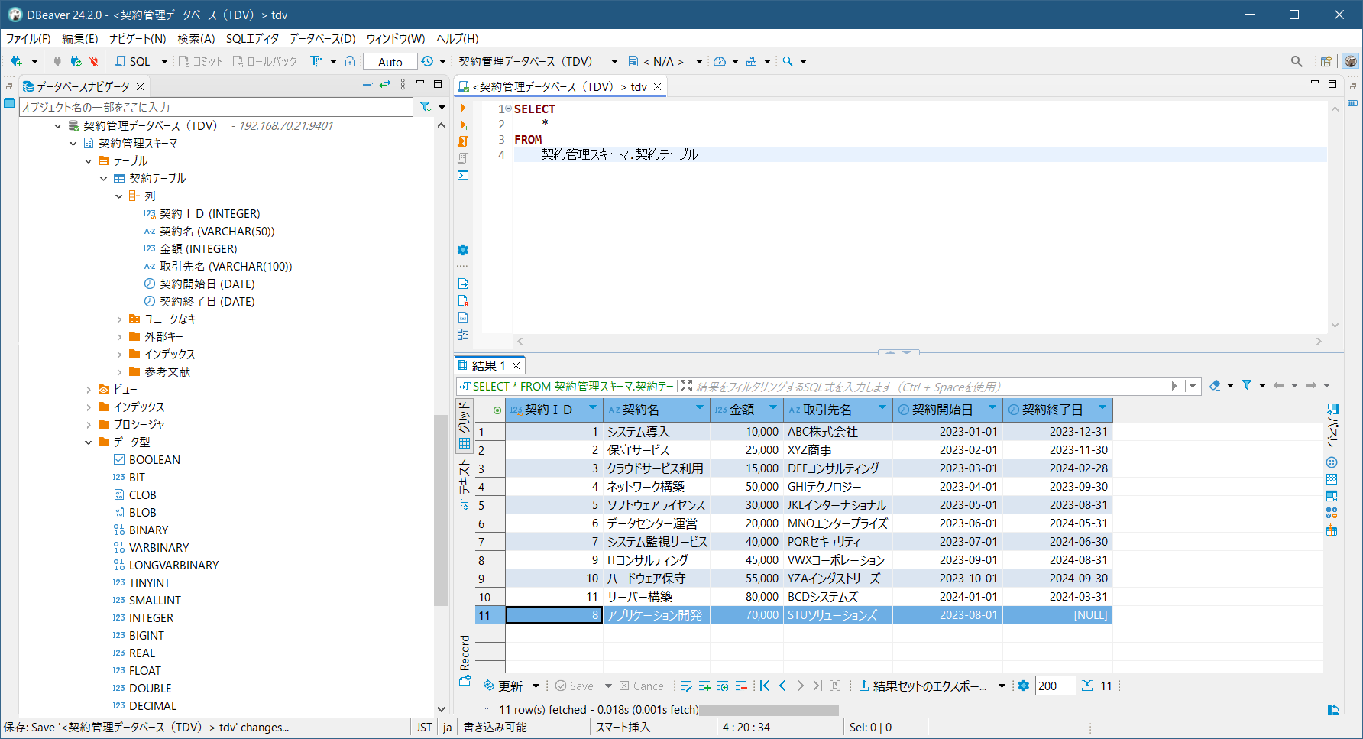The height and width of the screenshot is (739, 1363).
Task: Click the export result set button
Action: click(x=924, y=686)
